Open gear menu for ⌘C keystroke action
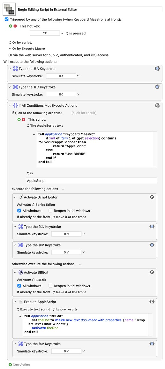 [157, 87]
